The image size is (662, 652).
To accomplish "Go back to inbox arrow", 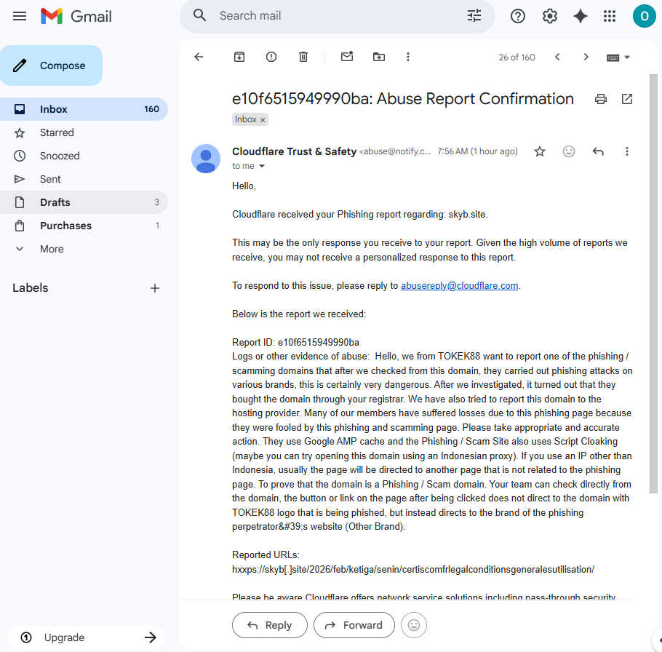I will click(x=199, y=57).
